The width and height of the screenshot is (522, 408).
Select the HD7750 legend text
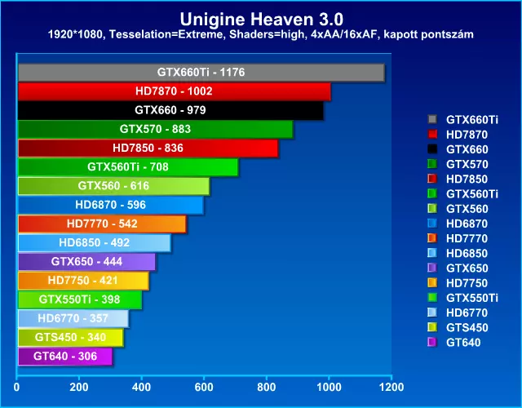coord(467,283)
